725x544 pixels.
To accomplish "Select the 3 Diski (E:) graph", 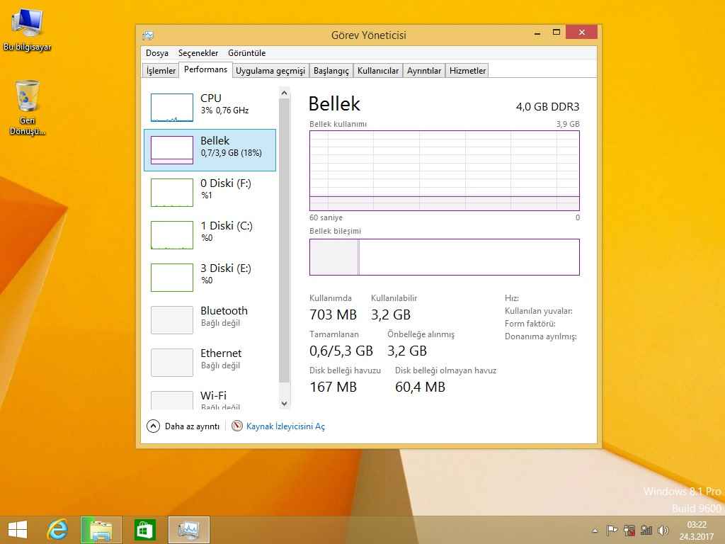I will (x=171, y=278).
